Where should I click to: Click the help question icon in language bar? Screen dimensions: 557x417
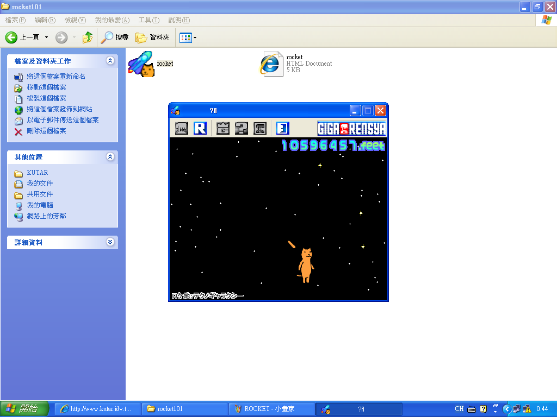coord(484,409)
